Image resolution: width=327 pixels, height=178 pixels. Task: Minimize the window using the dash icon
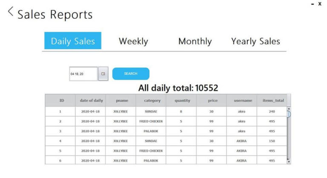tap(313, 4)
